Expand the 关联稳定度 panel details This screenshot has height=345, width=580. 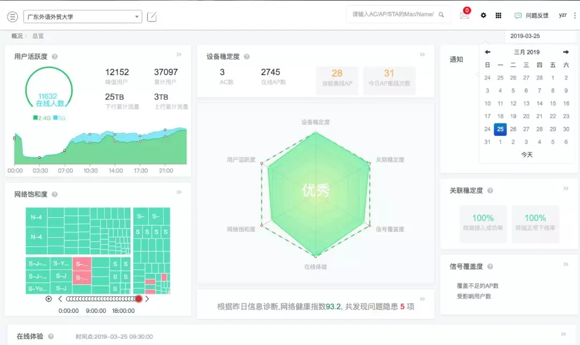point(565,189)
